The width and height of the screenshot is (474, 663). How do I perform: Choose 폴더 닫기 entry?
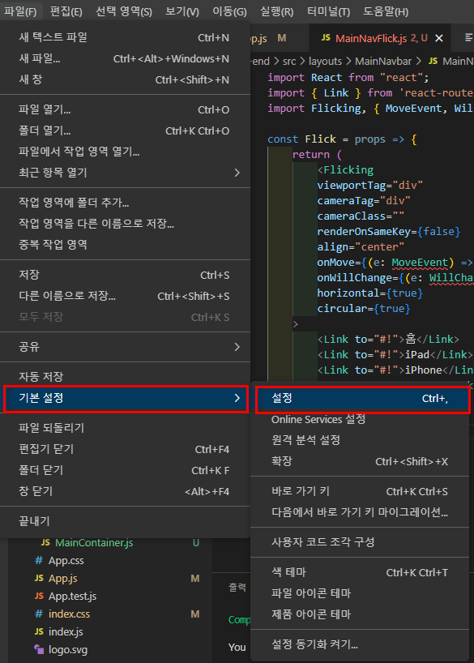coord(125,470)
